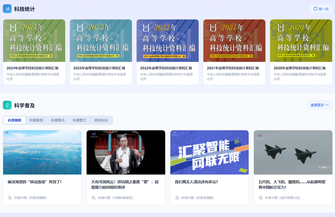Screen dimensions: 335x217
Task: Click the bar-chart icon beside 科技统计 heading
Action: (7, 9)
